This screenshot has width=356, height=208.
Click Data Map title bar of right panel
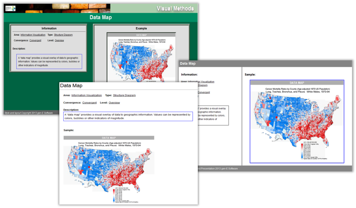pyautogui.click(x=265, y=63)
